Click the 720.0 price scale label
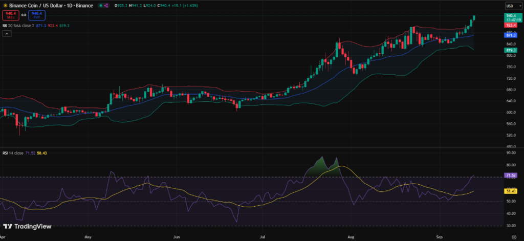 [510, 78]
